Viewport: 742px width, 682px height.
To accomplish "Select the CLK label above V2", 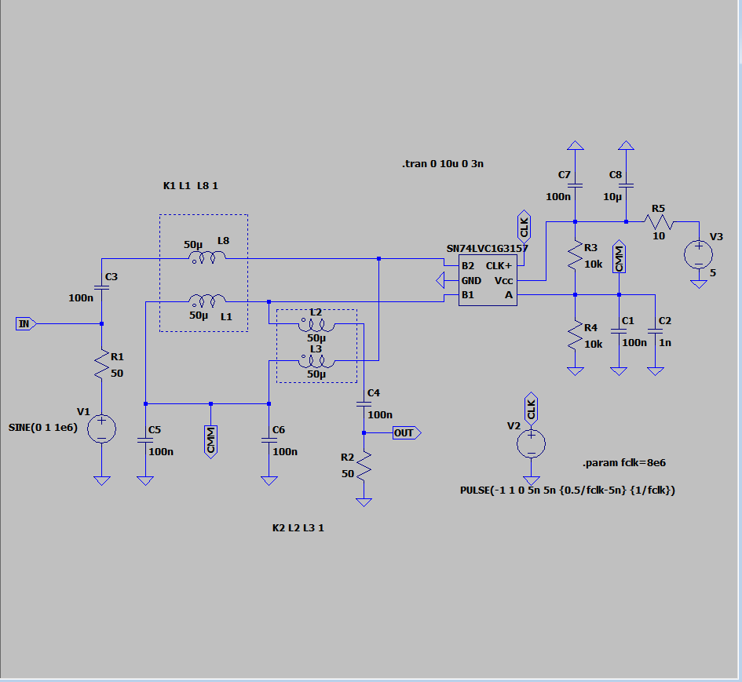I will click(532, 408).
